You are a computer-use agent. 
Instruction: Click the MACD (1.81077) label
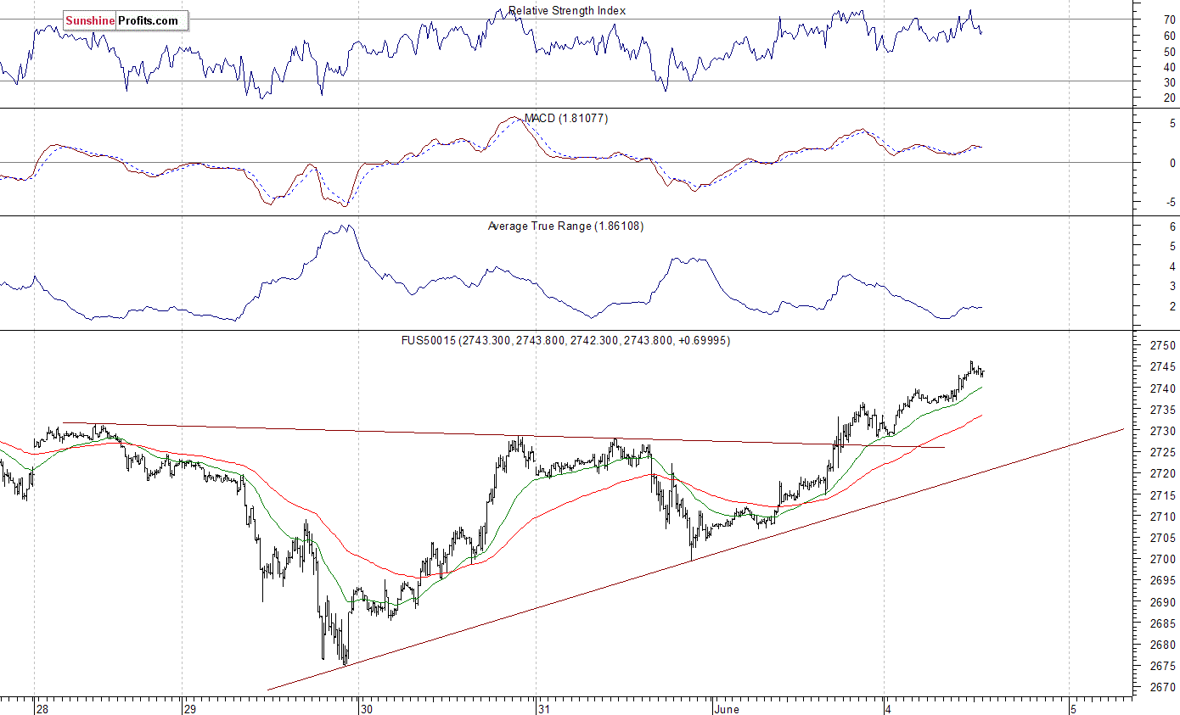[x=566, y=119]
